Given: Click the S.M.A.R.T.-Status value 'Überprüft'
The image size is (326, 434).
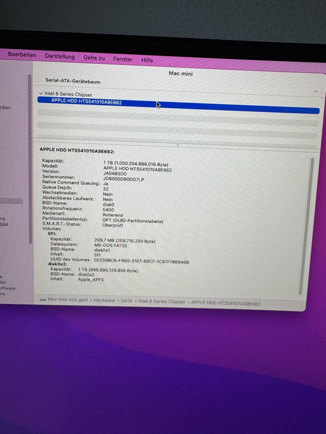Looking at the screenshot, I should (x=113, y=225).
